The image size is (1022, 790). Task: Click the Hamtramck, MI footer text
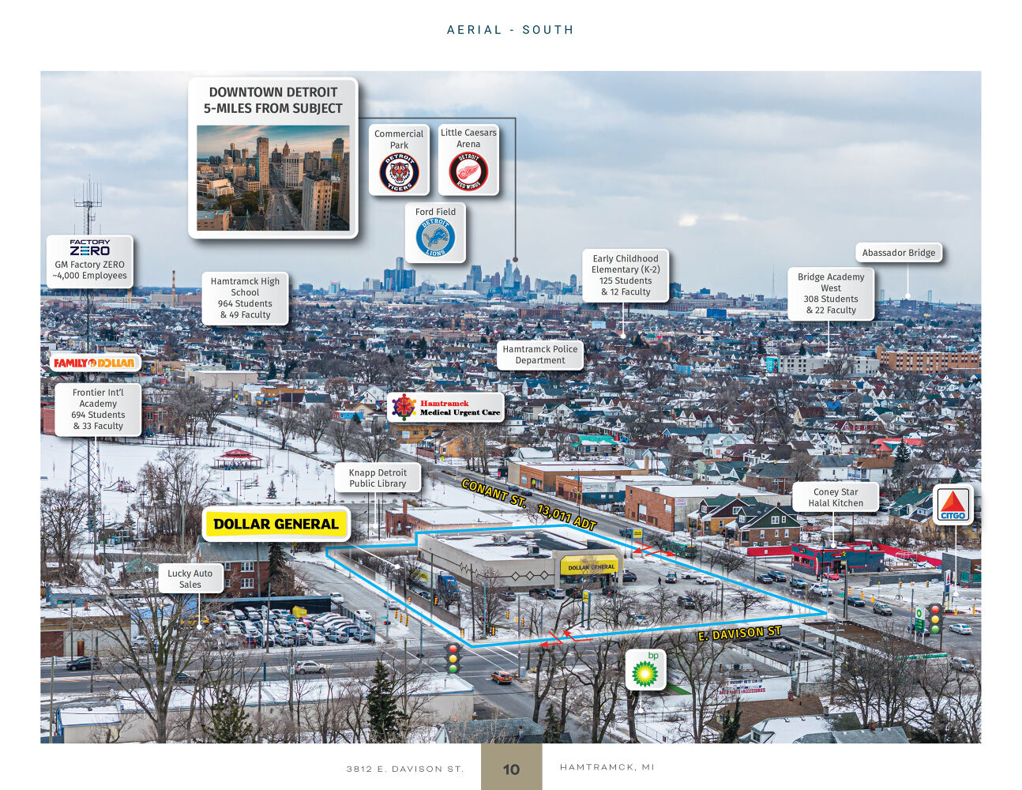click(x=607, y=767)
